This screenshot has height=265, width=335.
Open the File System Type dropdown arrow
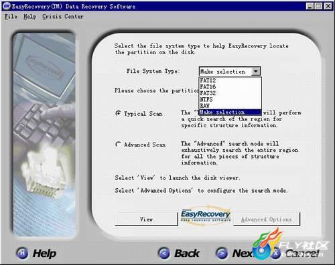click(256, 72)
